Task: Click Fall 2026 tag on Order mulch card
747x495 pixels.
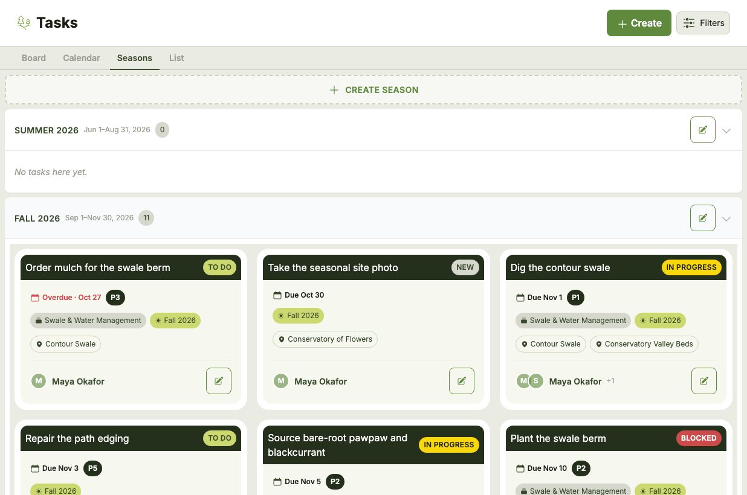Action: tap(175, 321)
